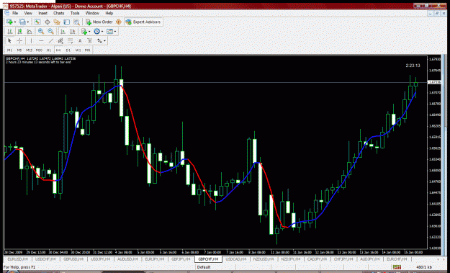Screen dimensions: 450x273
Task: Open the Tools menu
Action: click(75, 13)
